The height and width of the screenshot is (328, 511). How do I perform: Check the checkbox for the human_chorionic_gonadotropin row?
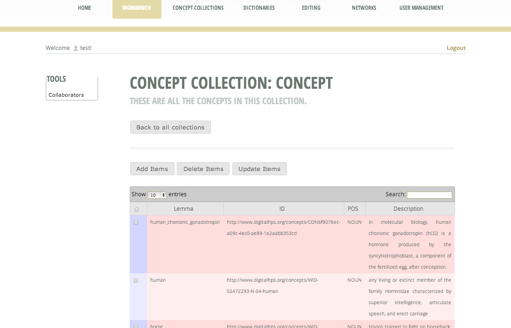coord(136,222)
